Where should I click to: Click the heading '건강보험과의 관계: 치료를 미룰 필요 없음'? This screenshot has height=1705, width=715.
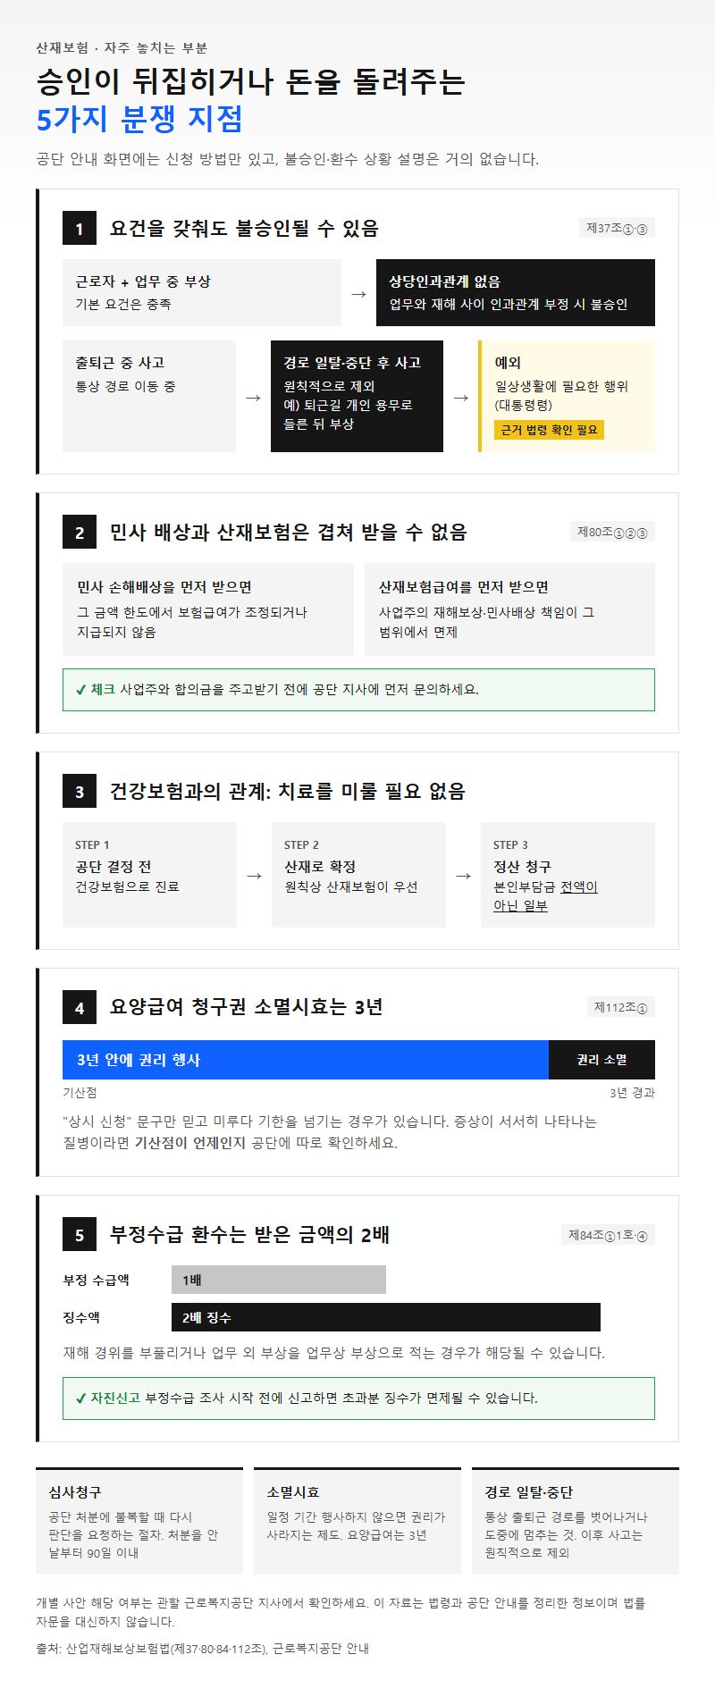pyautogui.click(x=287, y=792)
